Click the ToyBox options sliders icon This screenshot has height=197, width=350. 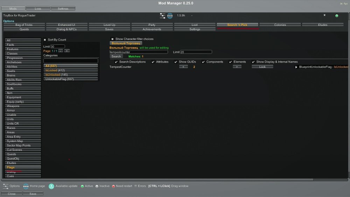click(163, 16)
